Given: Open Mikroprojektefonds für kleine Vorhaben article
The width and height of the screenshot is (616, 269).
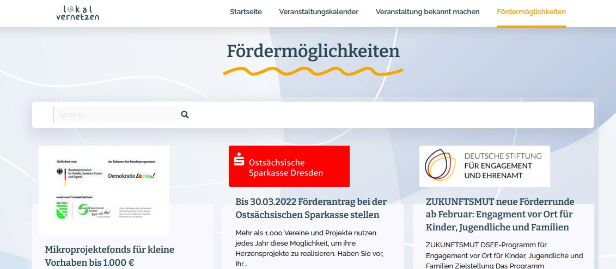Looking at the screenshot, I should [109, 256].
